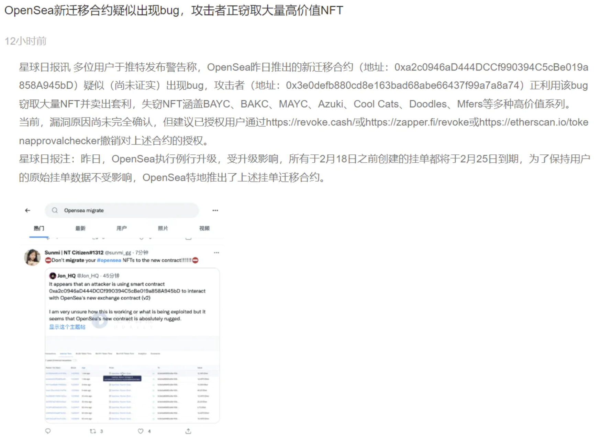This screenshot has height=438, width=601.
Task: Click the search magnifier icon beside Opensea migrate
Action: pos(55,210)
